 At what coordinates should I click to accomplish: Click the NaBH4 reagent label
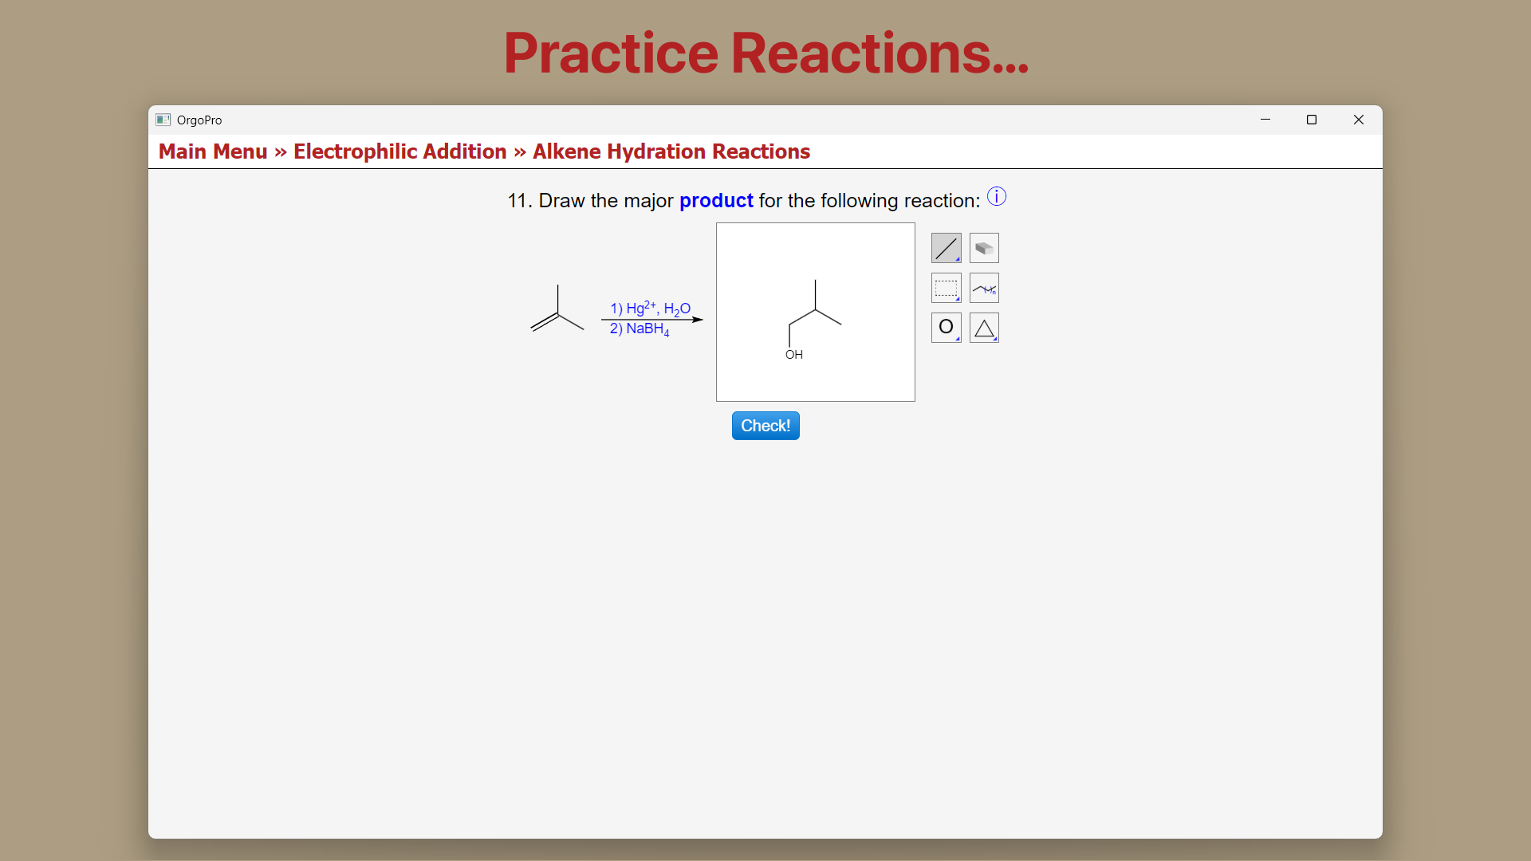640,328
